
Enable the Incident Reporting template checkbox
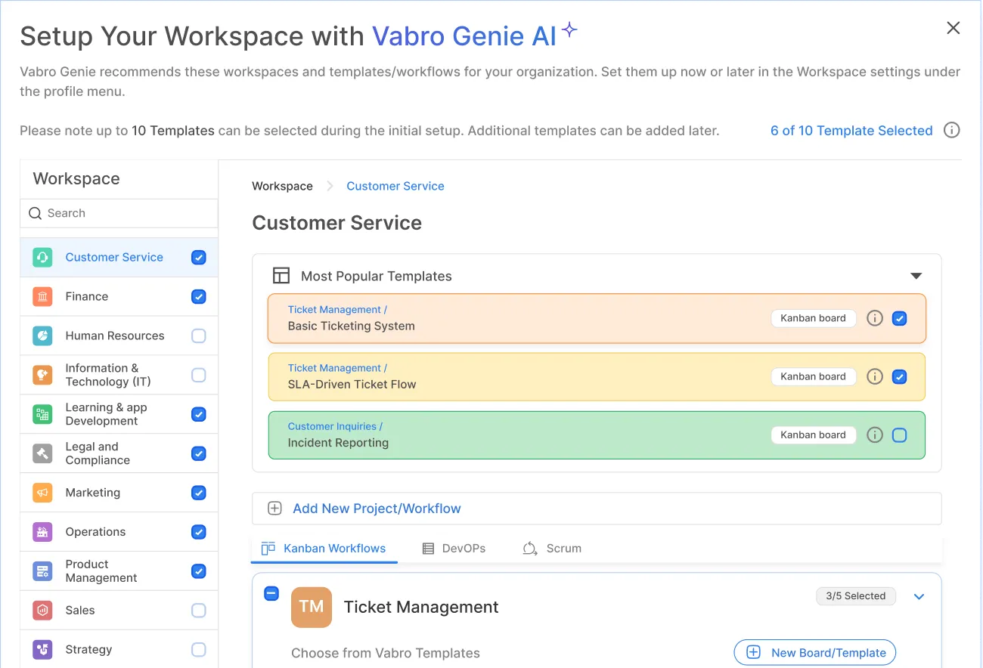pyautogui.click(x=899, y=435)
